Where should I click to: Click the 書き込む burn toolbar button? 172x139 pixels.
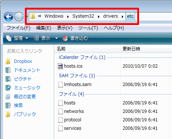click(75, 38)
